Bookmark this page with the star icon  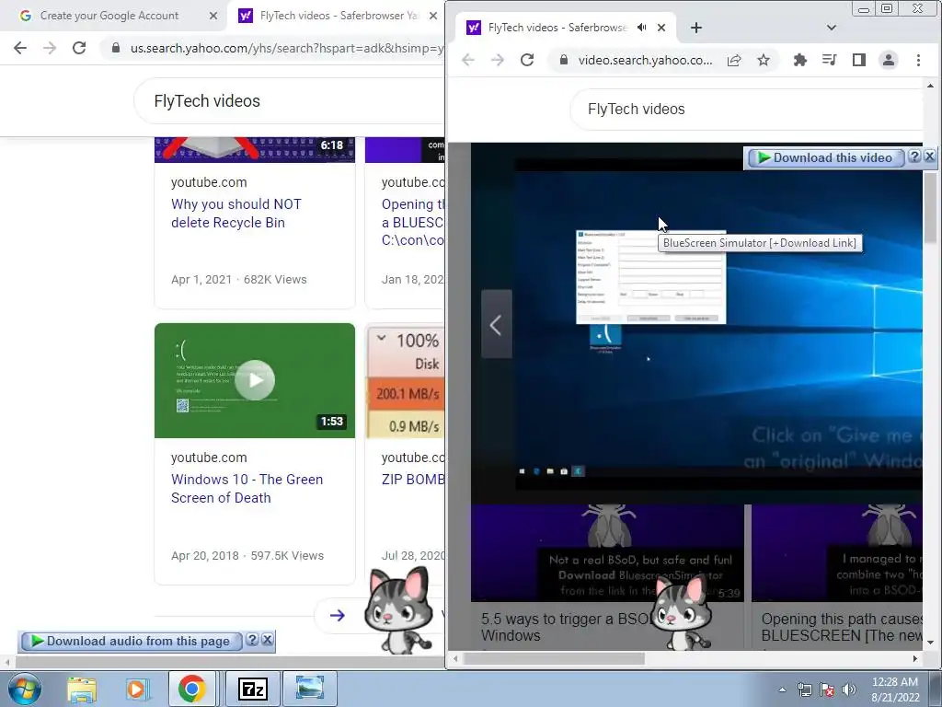pyautogui.click(x=763, y=60)
